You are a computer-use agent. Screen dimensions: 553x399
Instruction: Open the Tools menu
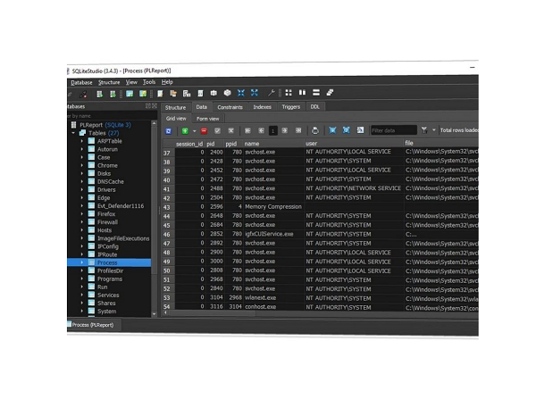[x=149, y=81]
